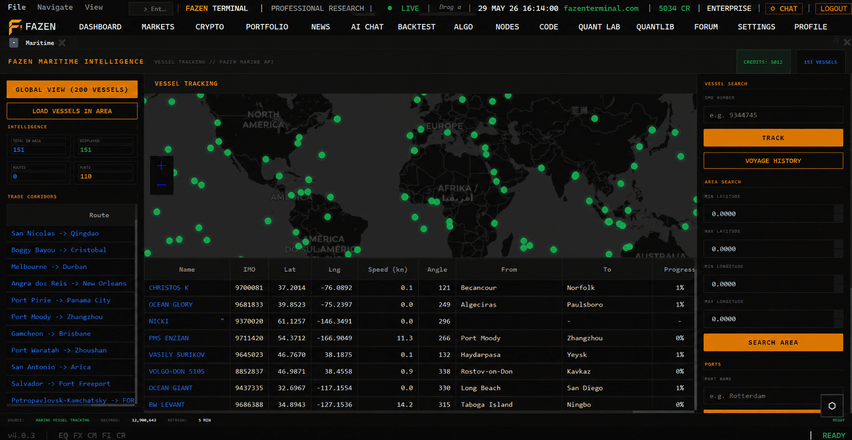Open the Profile page

click(810, 27)
